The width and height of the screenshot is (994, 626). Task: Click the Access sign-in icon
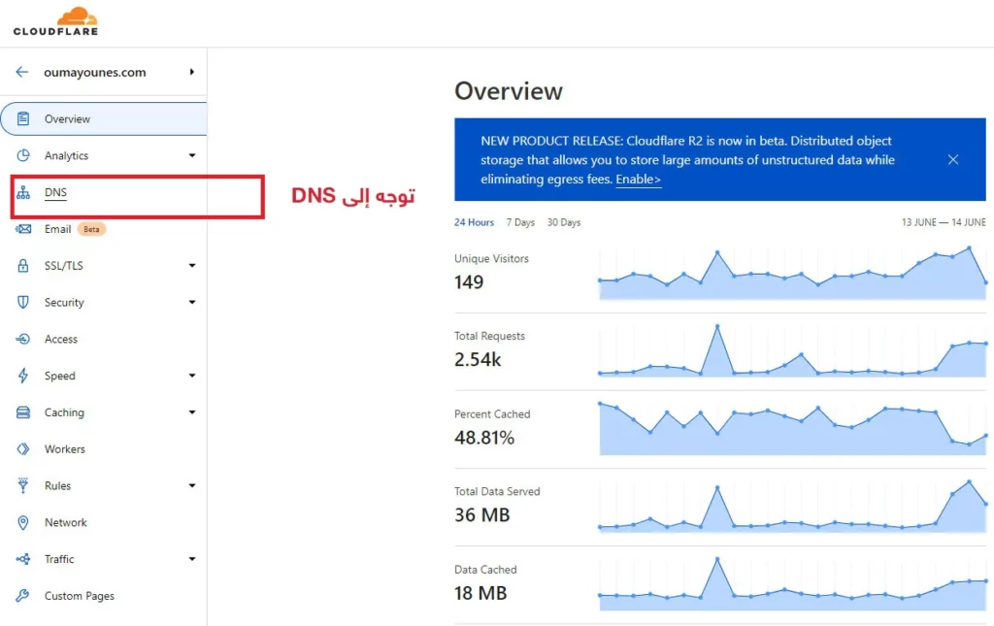click(x=23, y=339)
